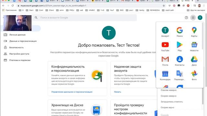
Task: Open Приложения bookmarks bar shortcut
Action: [9, 10]
